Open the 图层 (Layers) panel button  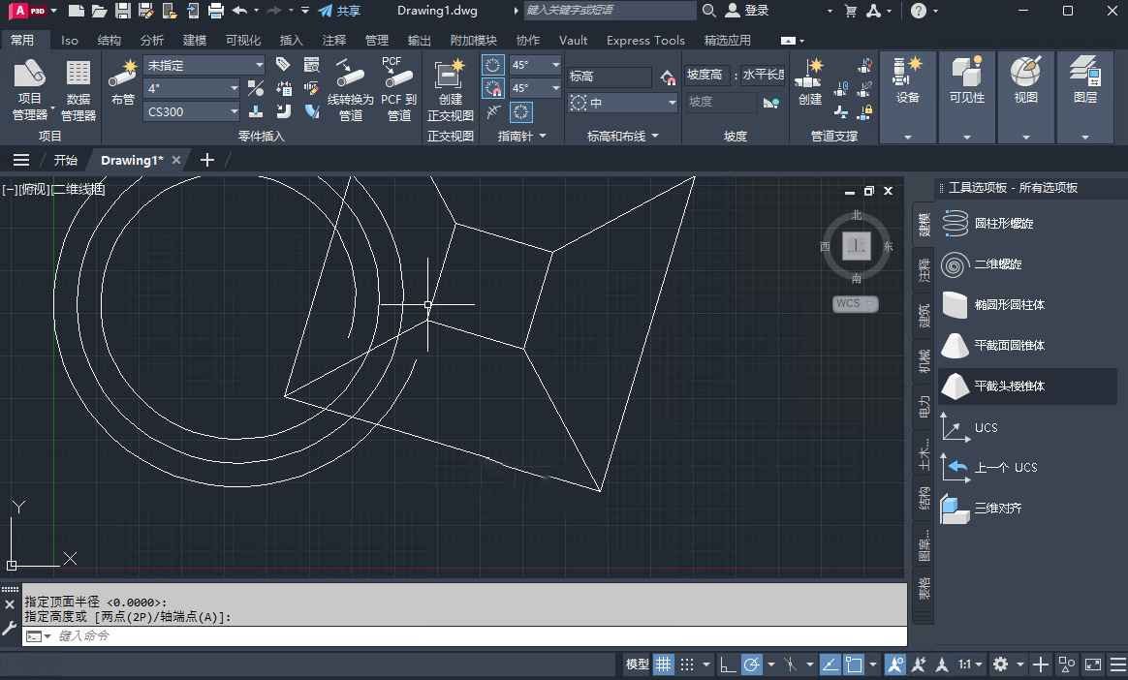[x=1084, y=96]
